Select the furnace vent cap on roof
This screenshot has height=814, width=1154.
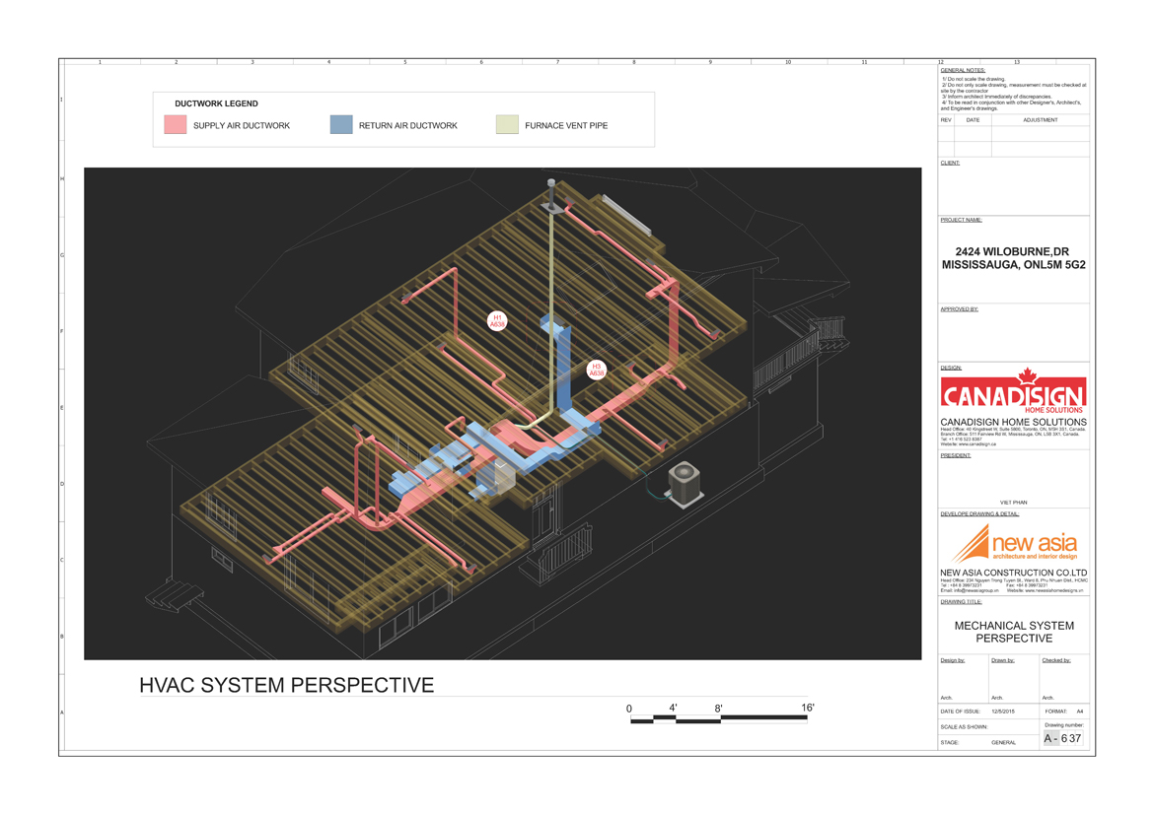tap(551, 185)
